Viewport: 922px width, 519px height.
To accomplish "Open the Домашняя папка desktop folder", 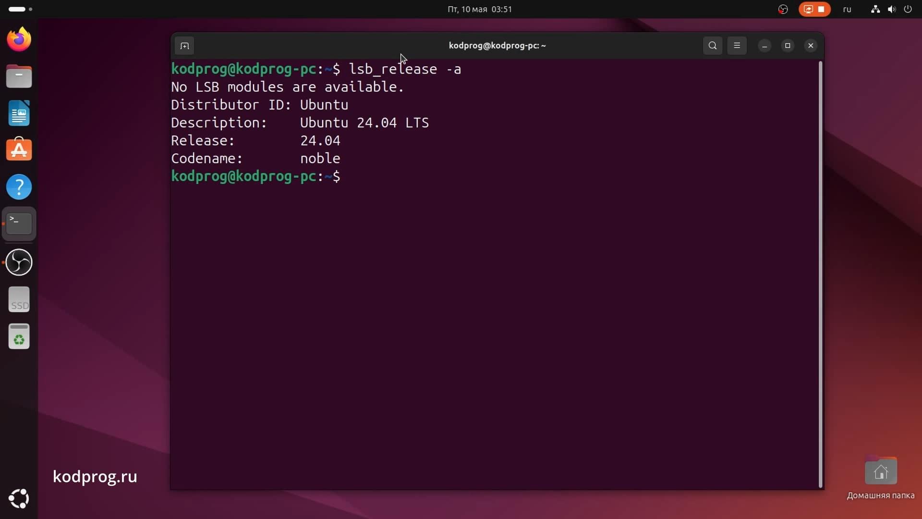I will point(881,478).
